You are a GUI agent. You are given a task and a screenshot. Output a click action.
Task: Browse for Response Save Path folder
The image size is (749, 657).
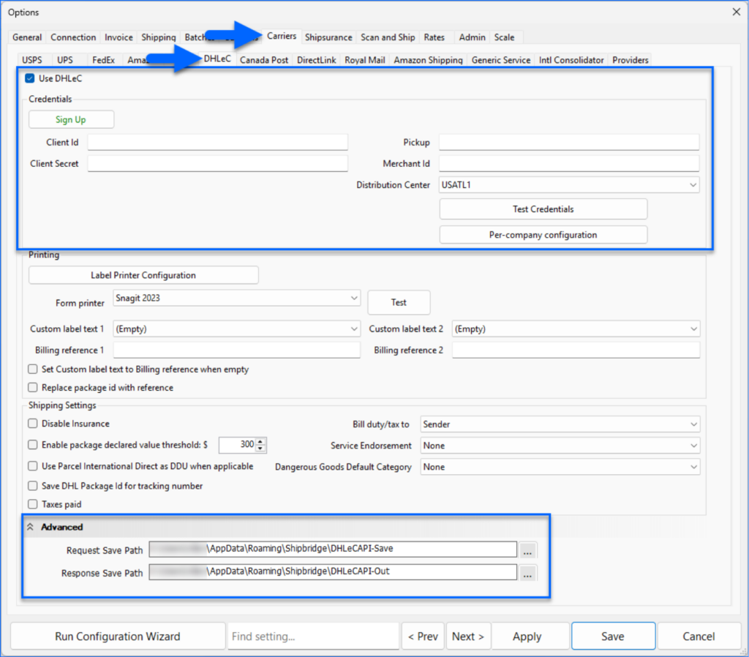(x=527, y=573)
